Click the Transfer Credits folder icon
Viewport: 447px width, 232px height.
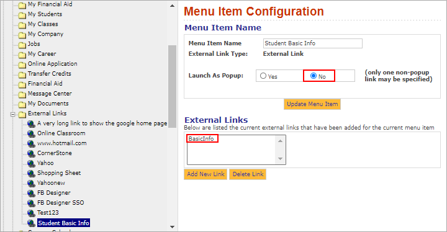[22, 74]
